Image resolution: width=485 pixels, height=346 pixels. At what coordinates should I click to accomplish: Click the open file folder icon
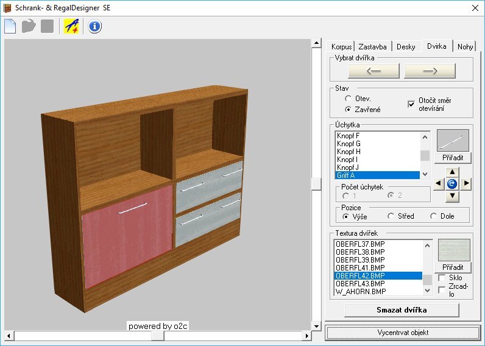click(x=29, y=26)
